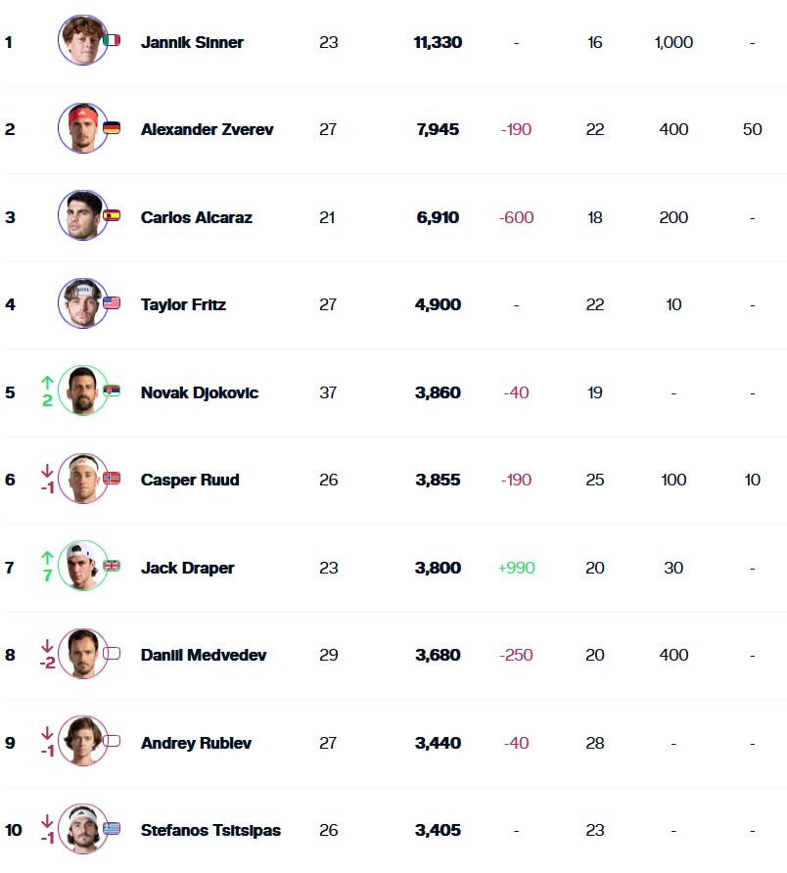Click Stefanos Tsitsipas's Greek flag icon

112,828
